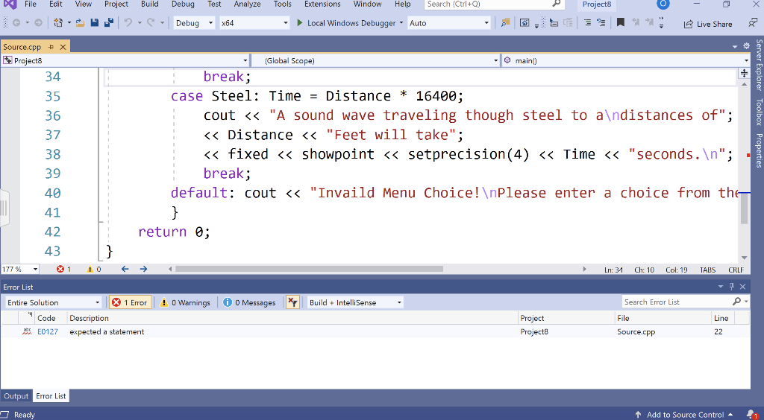
Task: Click Add to Source Control in status bar
Action: click(x=684, y=415)
